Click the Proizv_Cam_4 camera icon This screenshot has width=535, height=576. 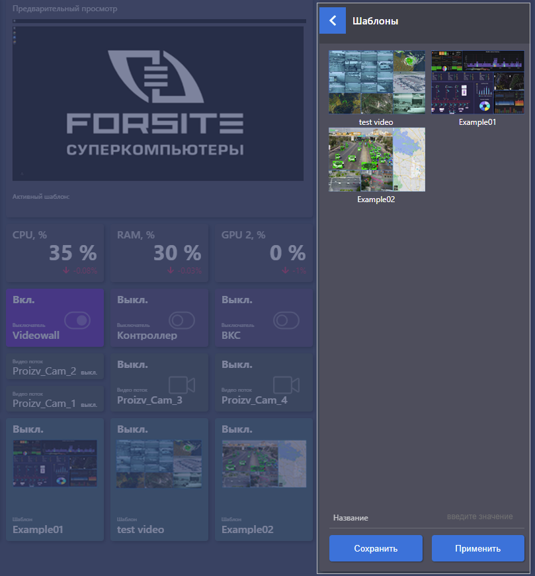(x=286, y=385)
